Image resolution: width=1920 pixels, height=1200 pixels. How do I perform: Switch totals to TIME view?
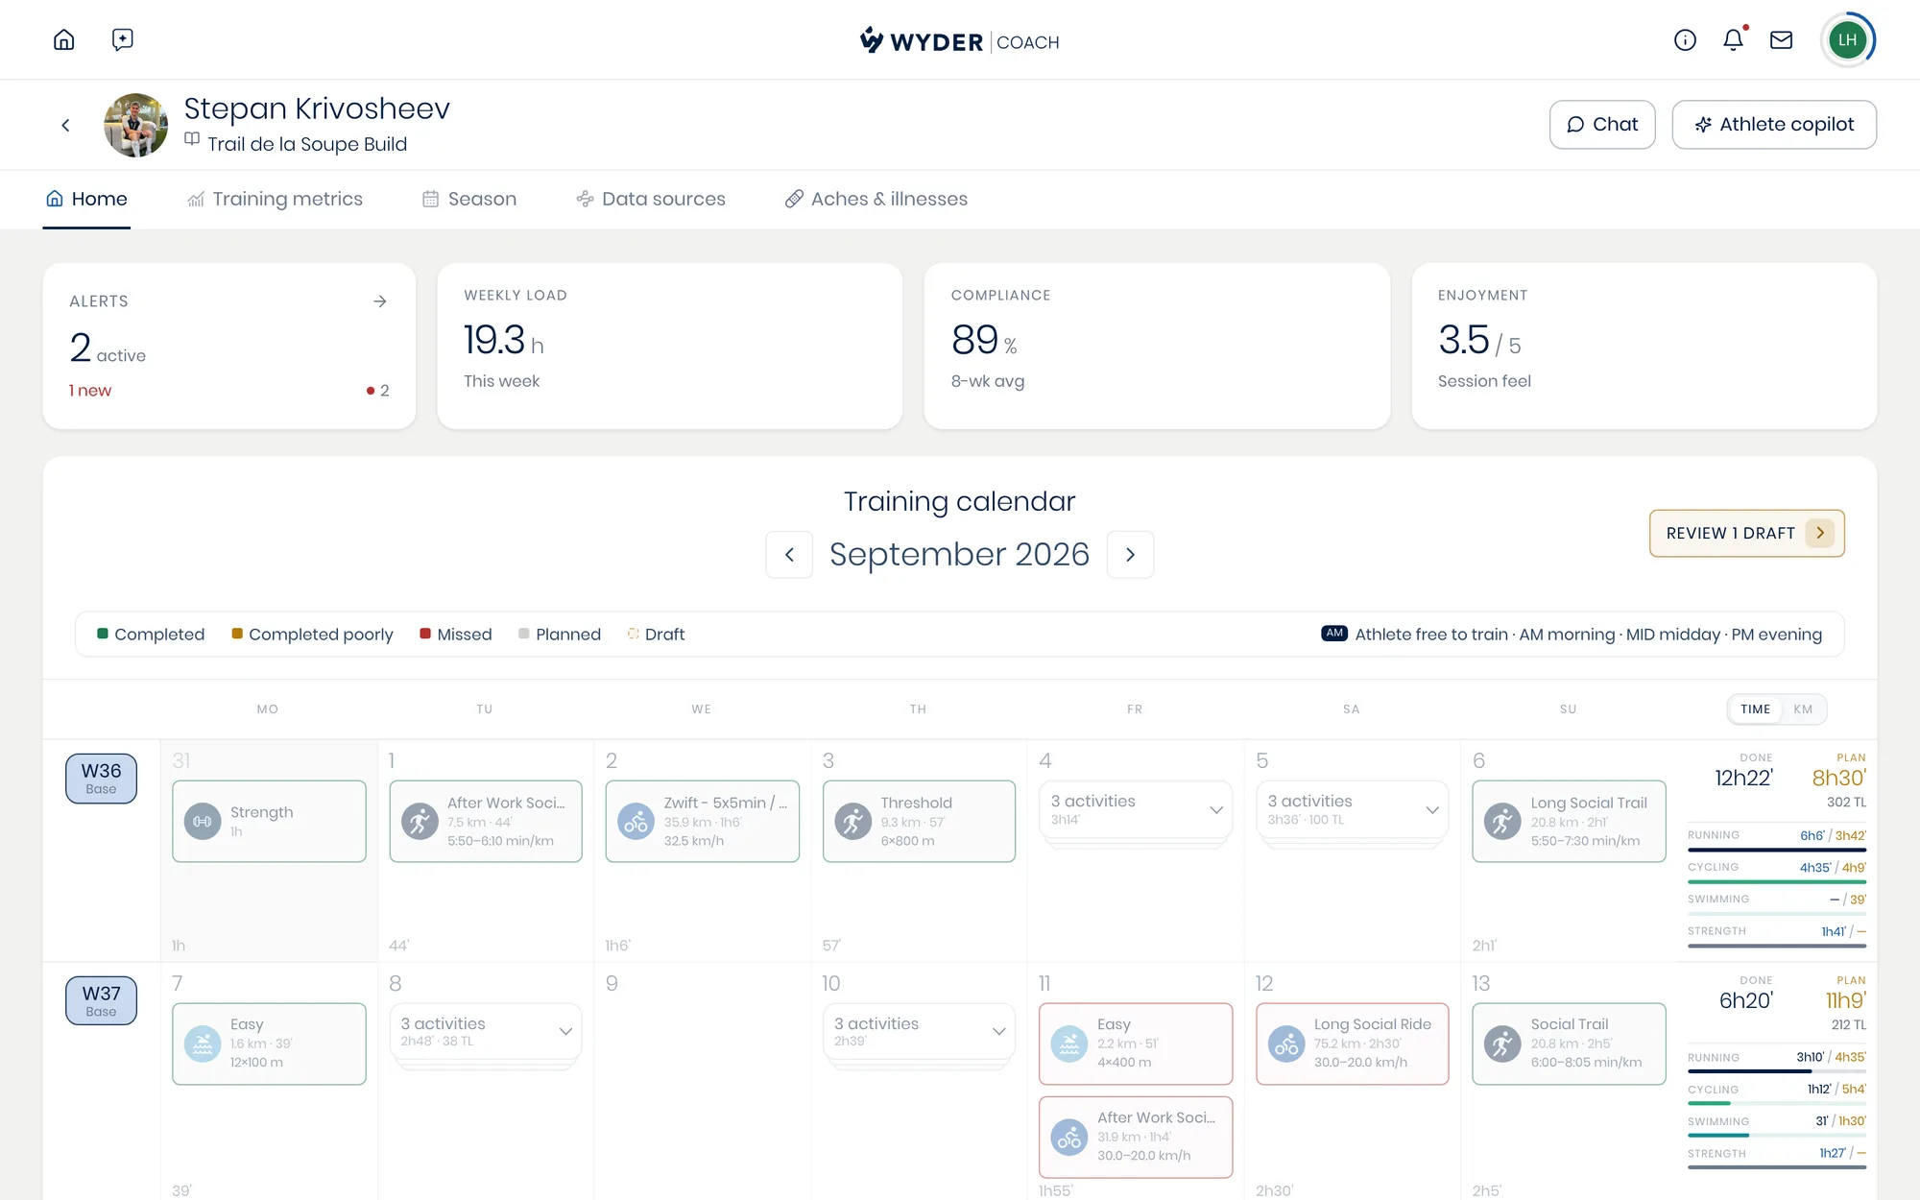coord(1755,709)
